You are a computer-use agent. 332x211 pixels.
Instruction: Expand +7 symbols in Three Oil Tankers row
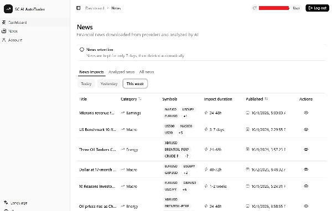point(186,156)
